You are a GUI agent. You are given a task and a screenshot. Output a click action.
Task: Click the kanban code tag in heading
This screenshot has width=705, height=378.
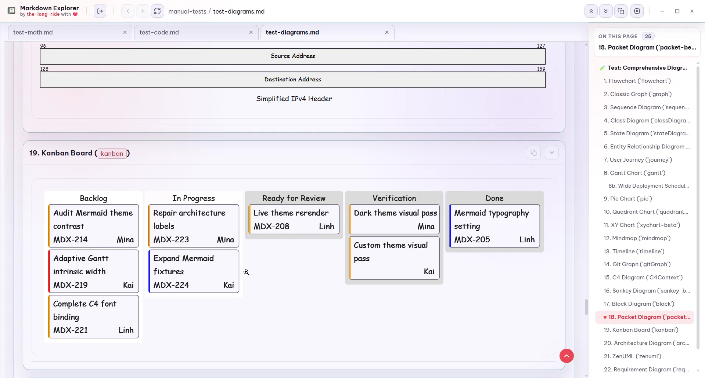tap(112, 154)
